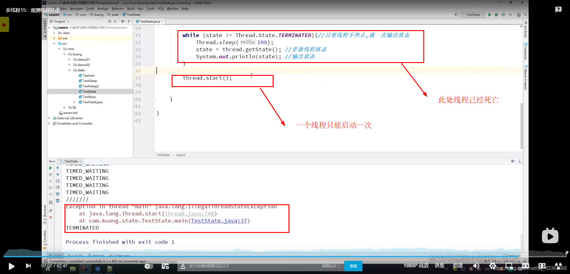Expand the demo02 package
The image size is (570, 274).
(x=69, y=65)
